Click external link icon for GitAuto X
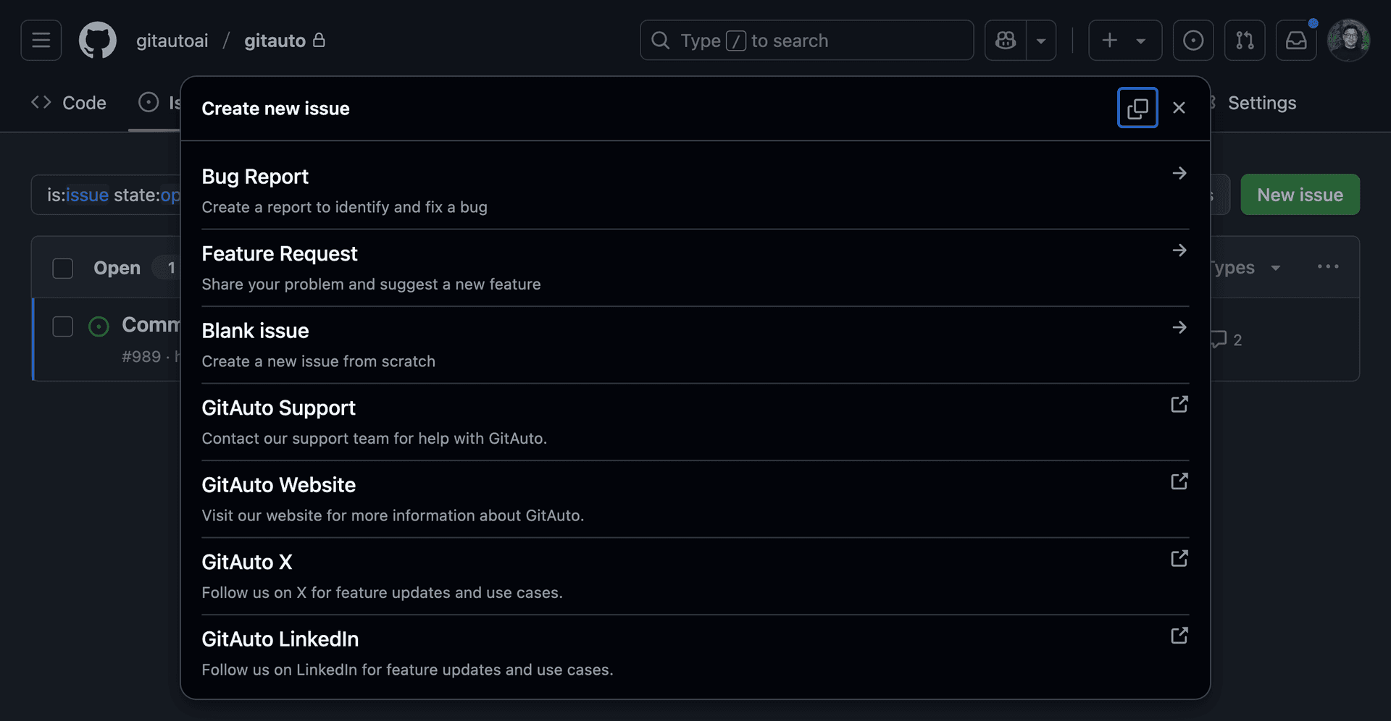This screenshot has height=721, width=1391. pos(1179,558)
